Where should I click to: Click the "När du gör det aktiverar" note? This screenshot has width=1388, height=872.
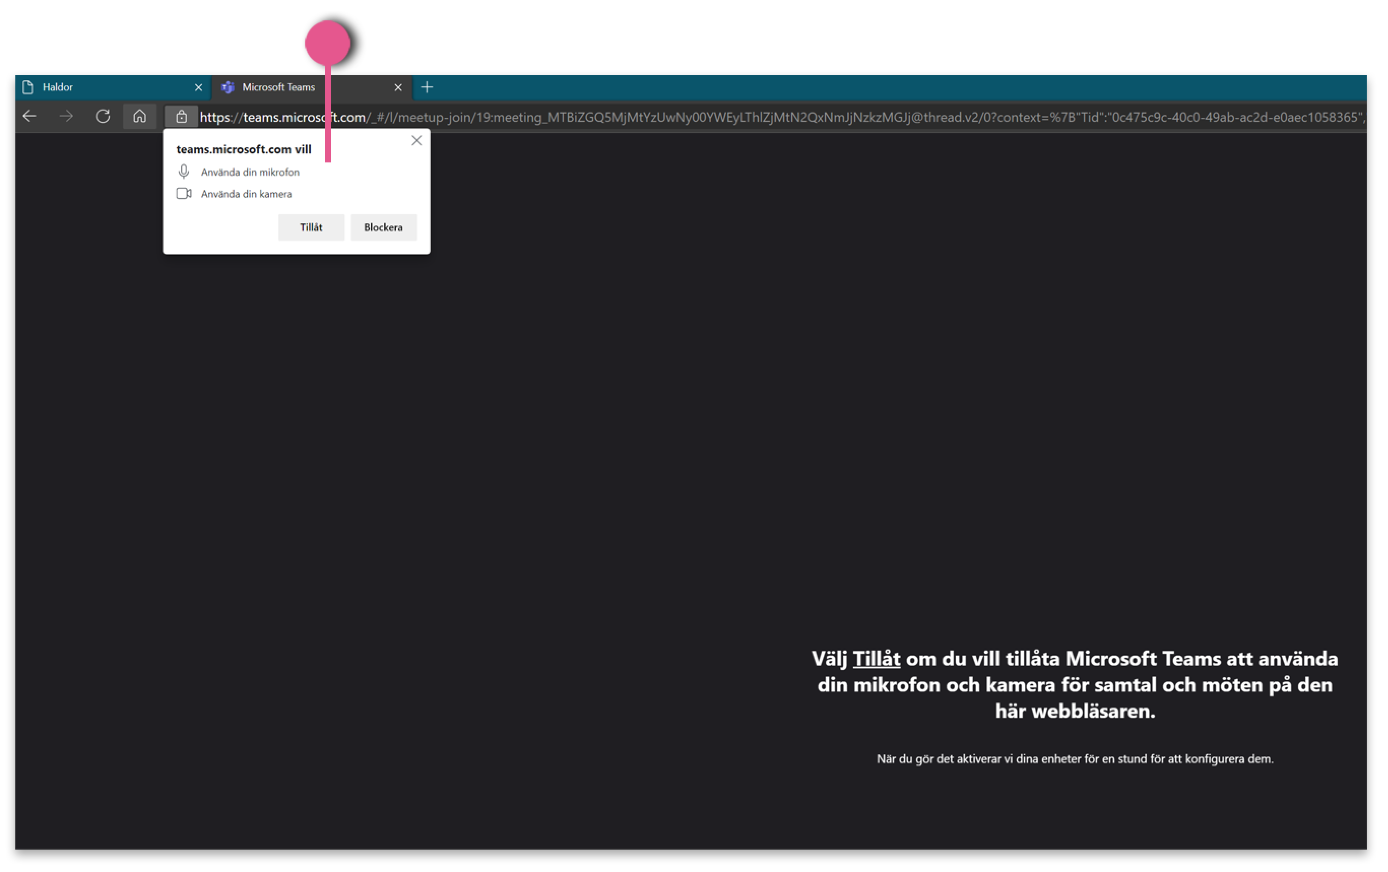tap(1075, 759)
